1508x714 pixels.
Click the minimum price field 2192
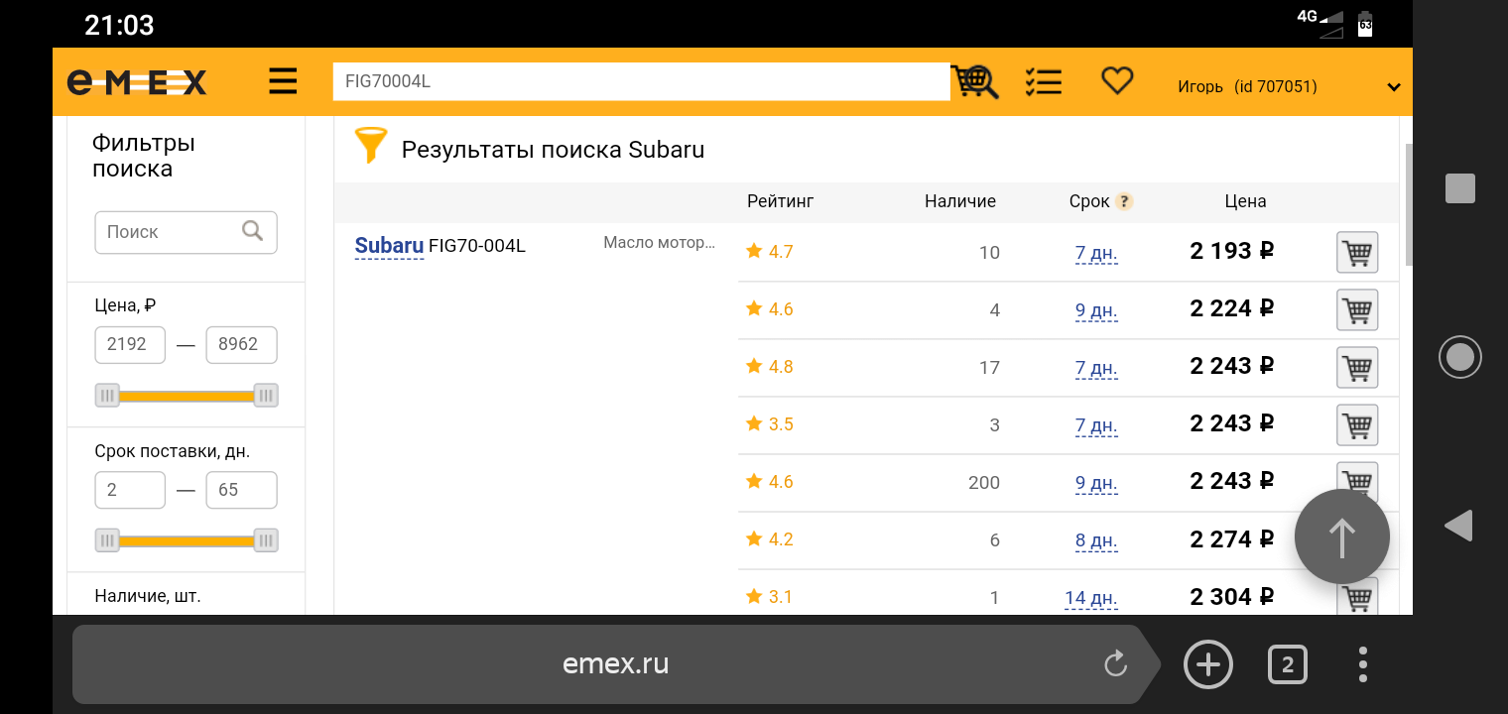(130, 344)
